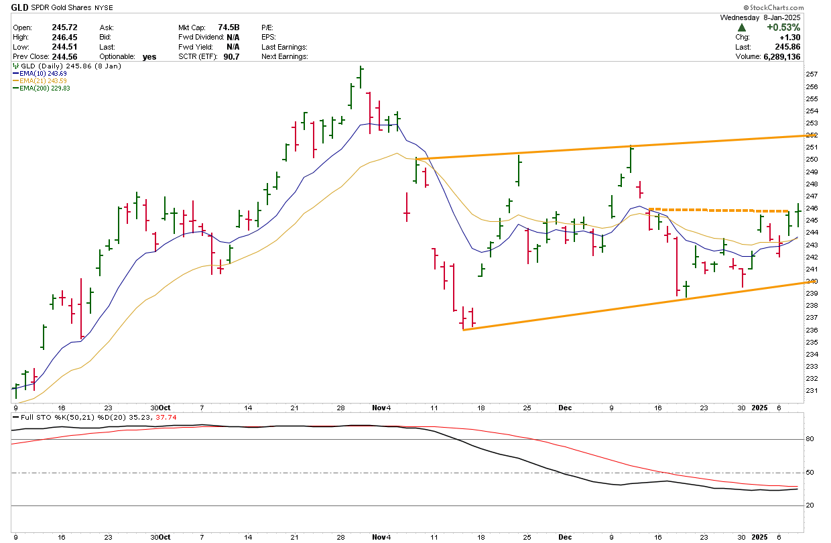Click the SCTR (ETF) value 90.7
The width and height of the screenshot is (831, 543).
click(232, 57)
